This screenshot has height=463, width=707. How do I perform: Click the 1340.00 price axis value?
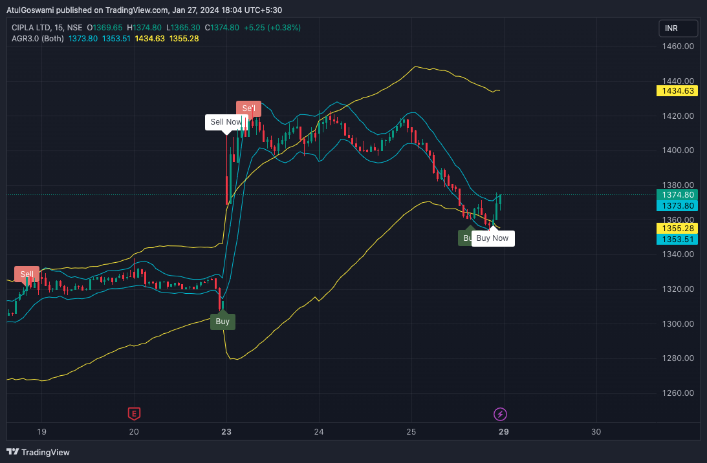click(x=678, y=254)
